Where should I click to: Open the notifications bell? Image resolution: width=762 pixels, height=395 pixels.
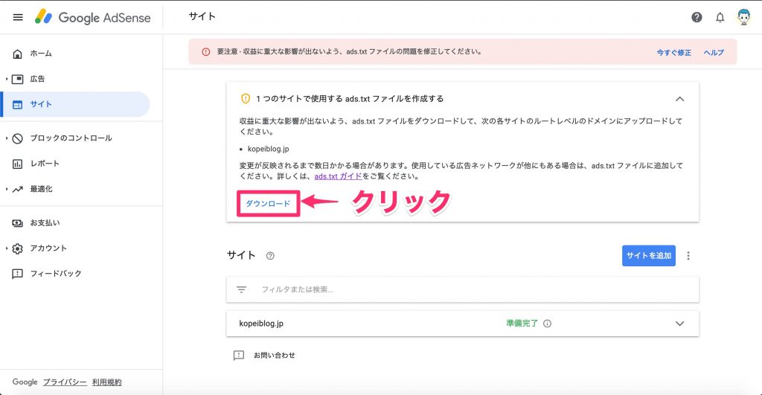coord(720,17)
